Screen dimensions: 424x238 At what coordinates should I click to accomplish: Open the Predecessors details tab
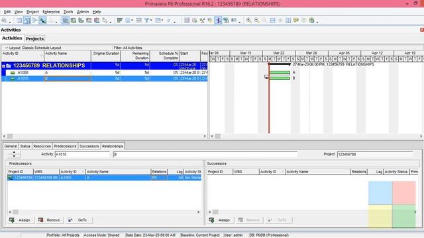[65, 146]
